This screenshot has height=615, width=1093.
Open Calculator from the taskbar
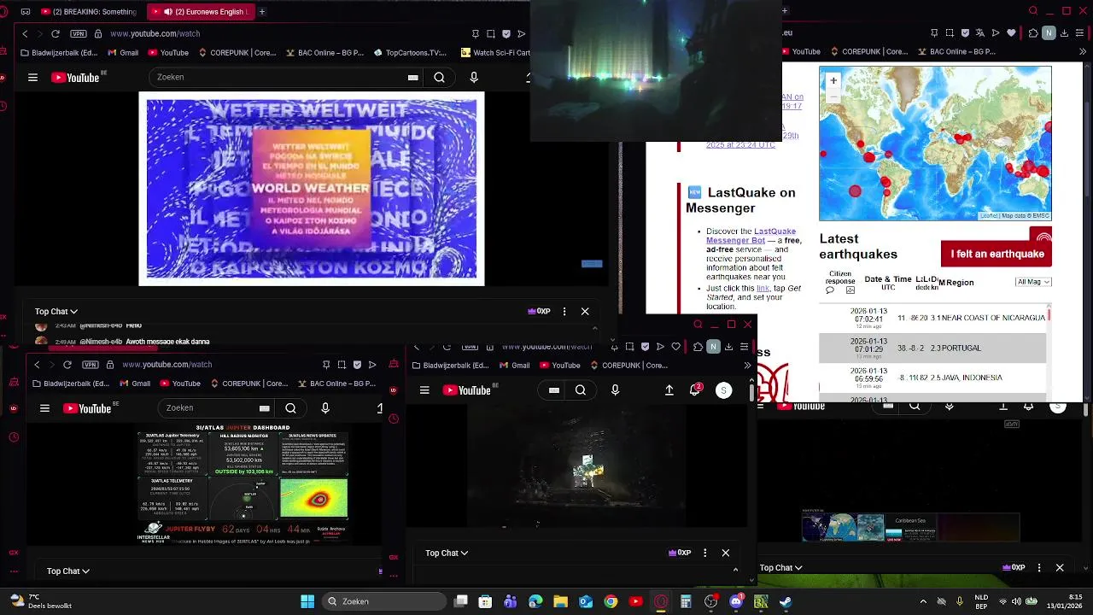[x=686, y=601]
